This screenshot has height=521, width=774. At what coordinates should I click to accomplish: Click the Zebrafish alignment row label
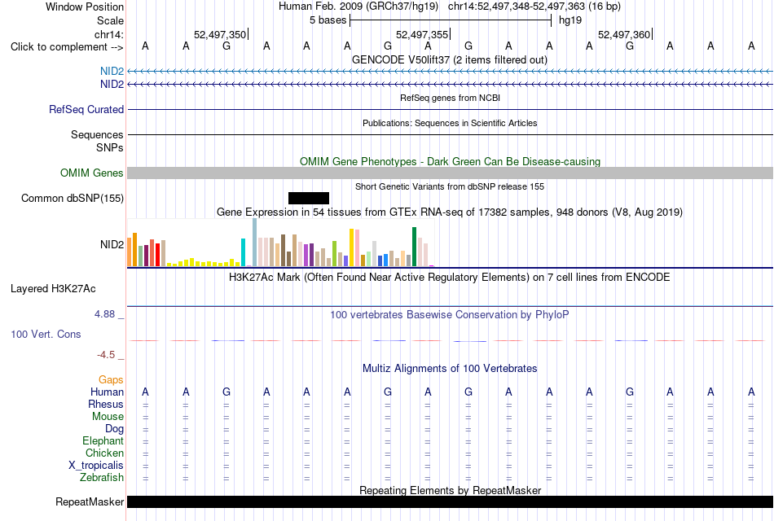102,477
